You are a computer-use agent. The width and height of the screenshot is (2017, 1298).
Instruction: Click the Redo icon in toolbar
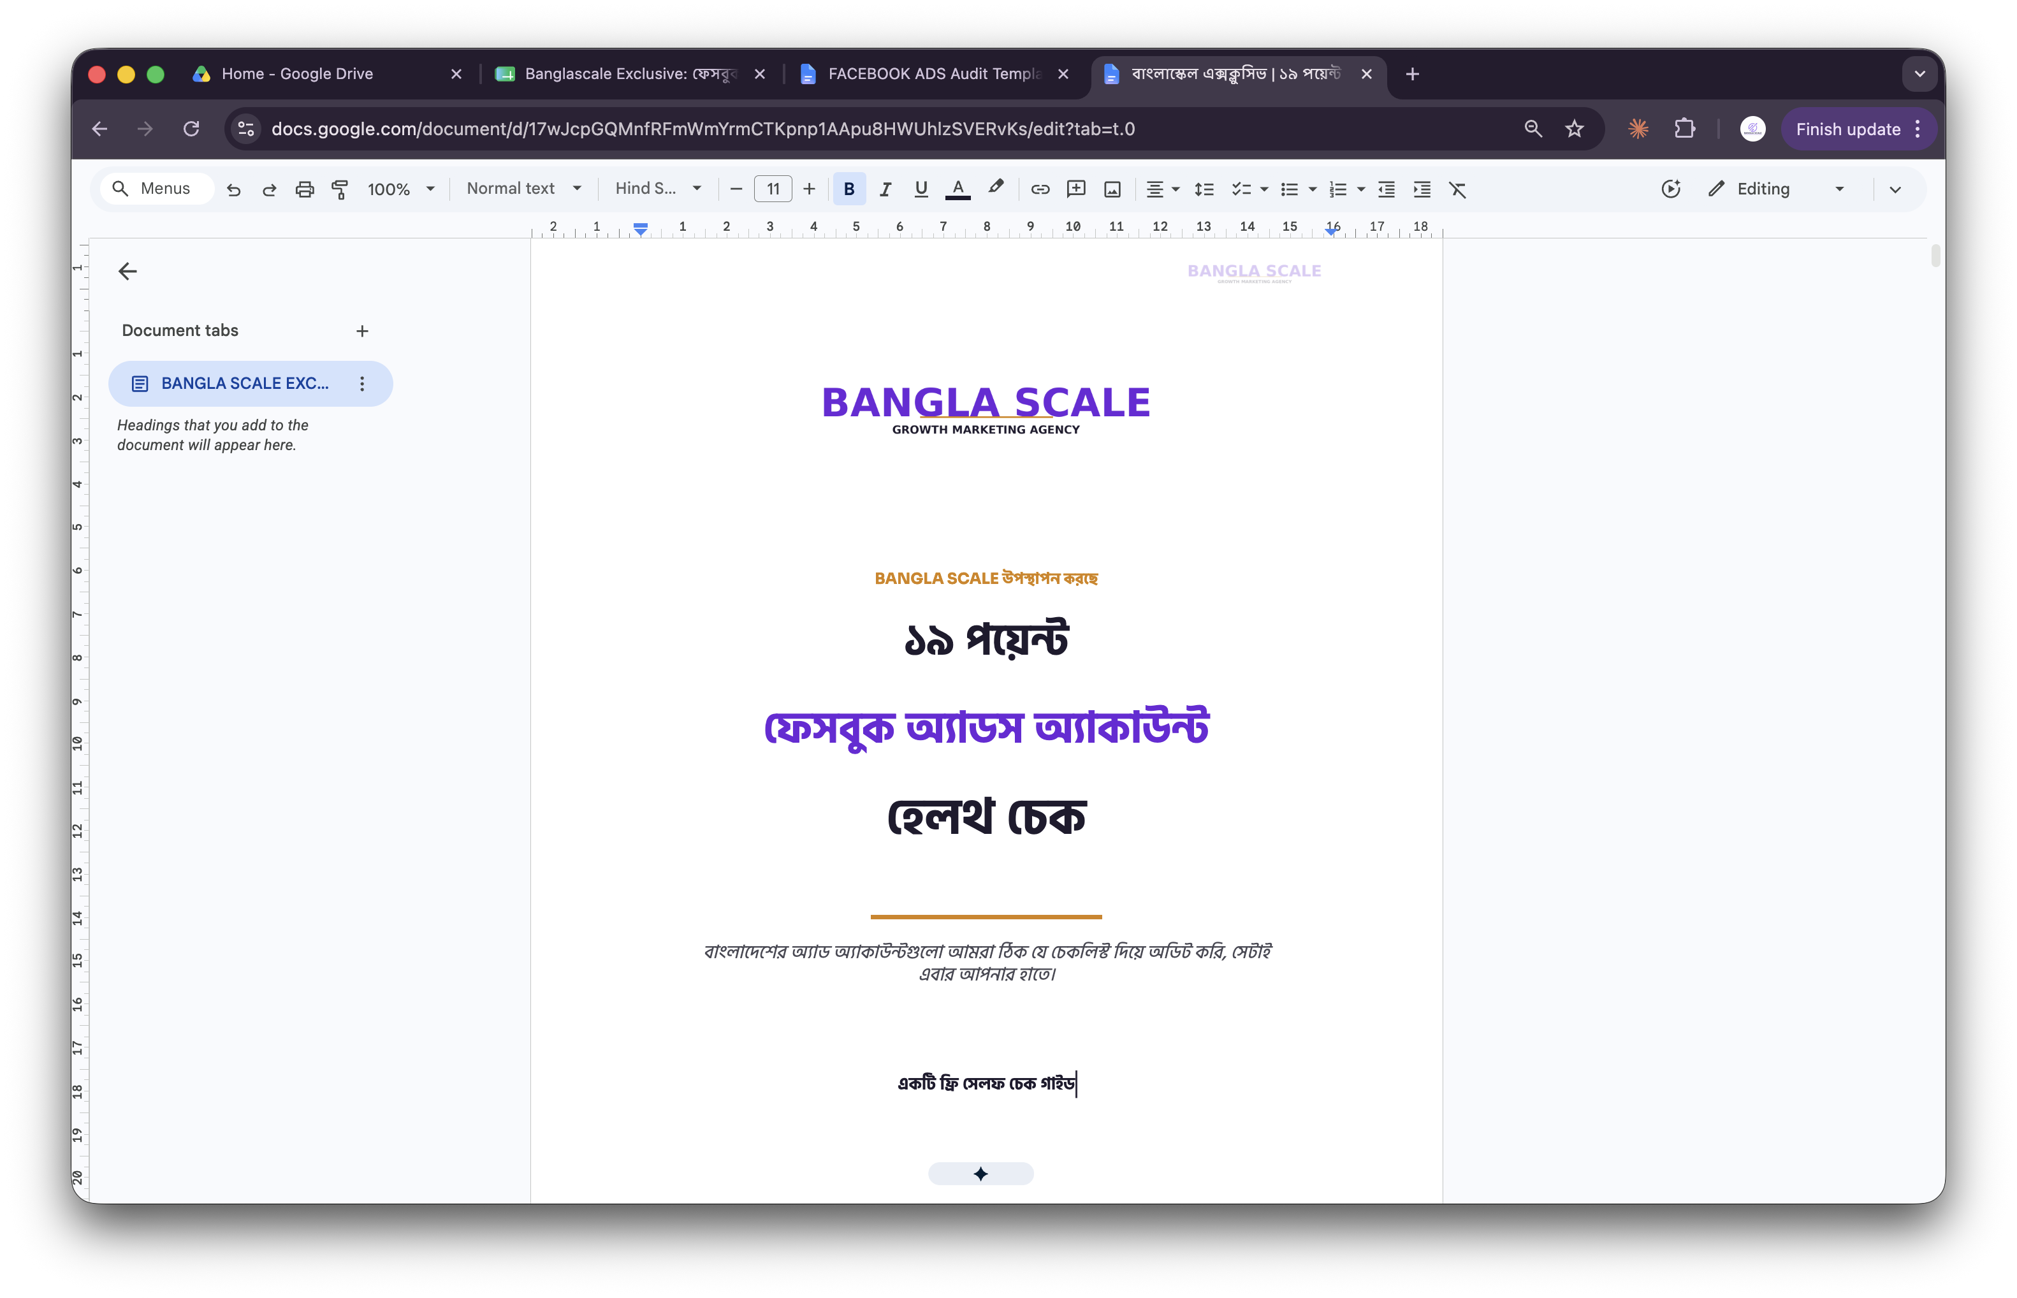click(x=269, y=189)
